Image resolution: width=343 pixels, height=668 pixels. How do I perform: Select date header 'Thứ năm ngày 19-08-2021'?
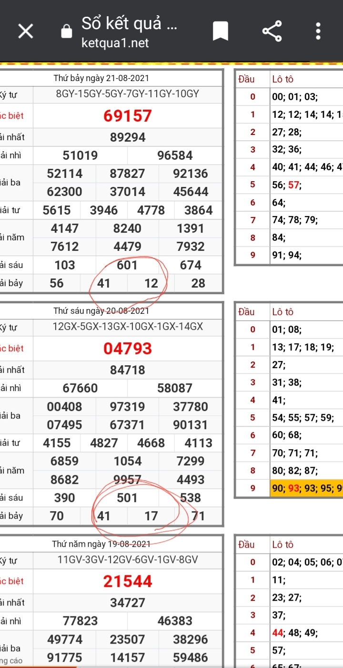(x=101, y=544)
